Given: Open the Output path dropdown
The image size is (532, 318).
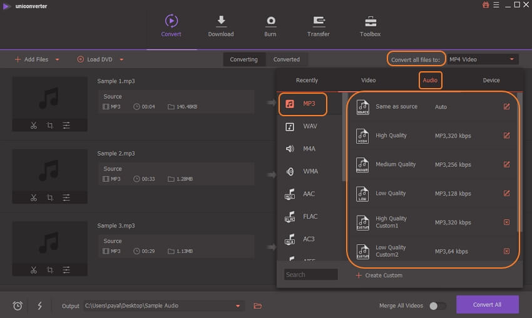Looking at the screenshot, I should click(238, 306).
